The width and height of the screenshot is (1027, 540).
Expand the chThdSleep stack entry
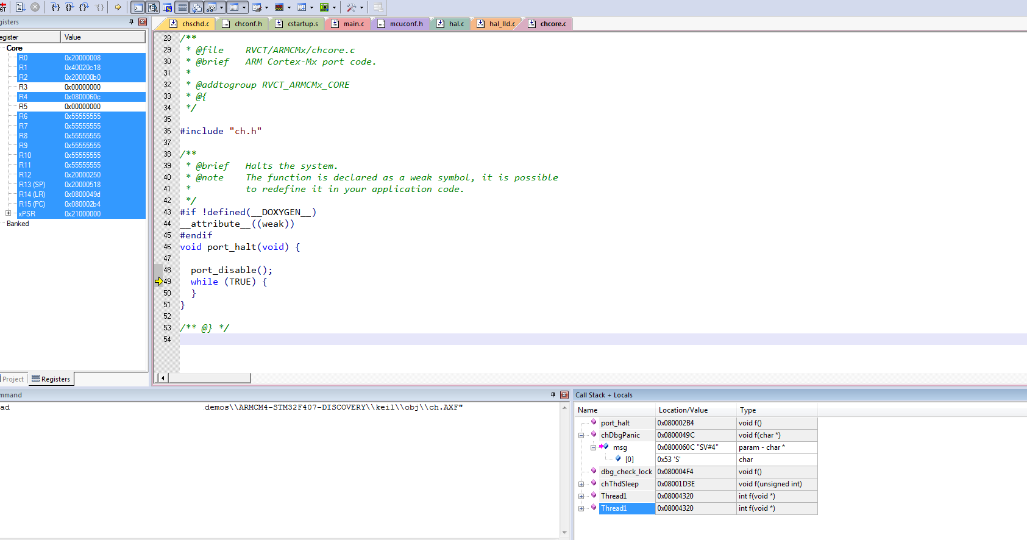point(581,484)
